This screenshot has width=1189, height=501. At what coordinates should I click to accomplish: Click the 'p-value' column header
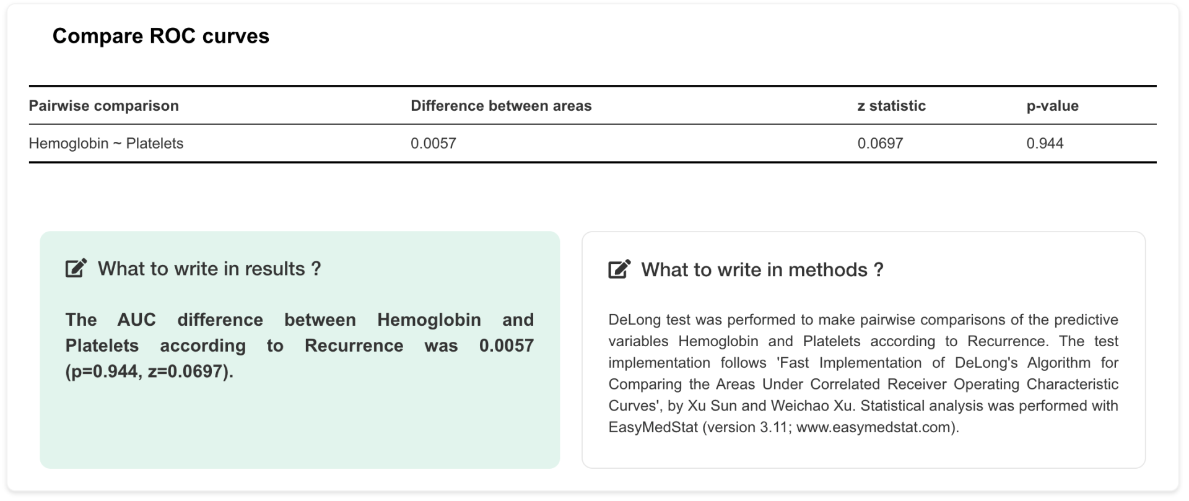1053,106
